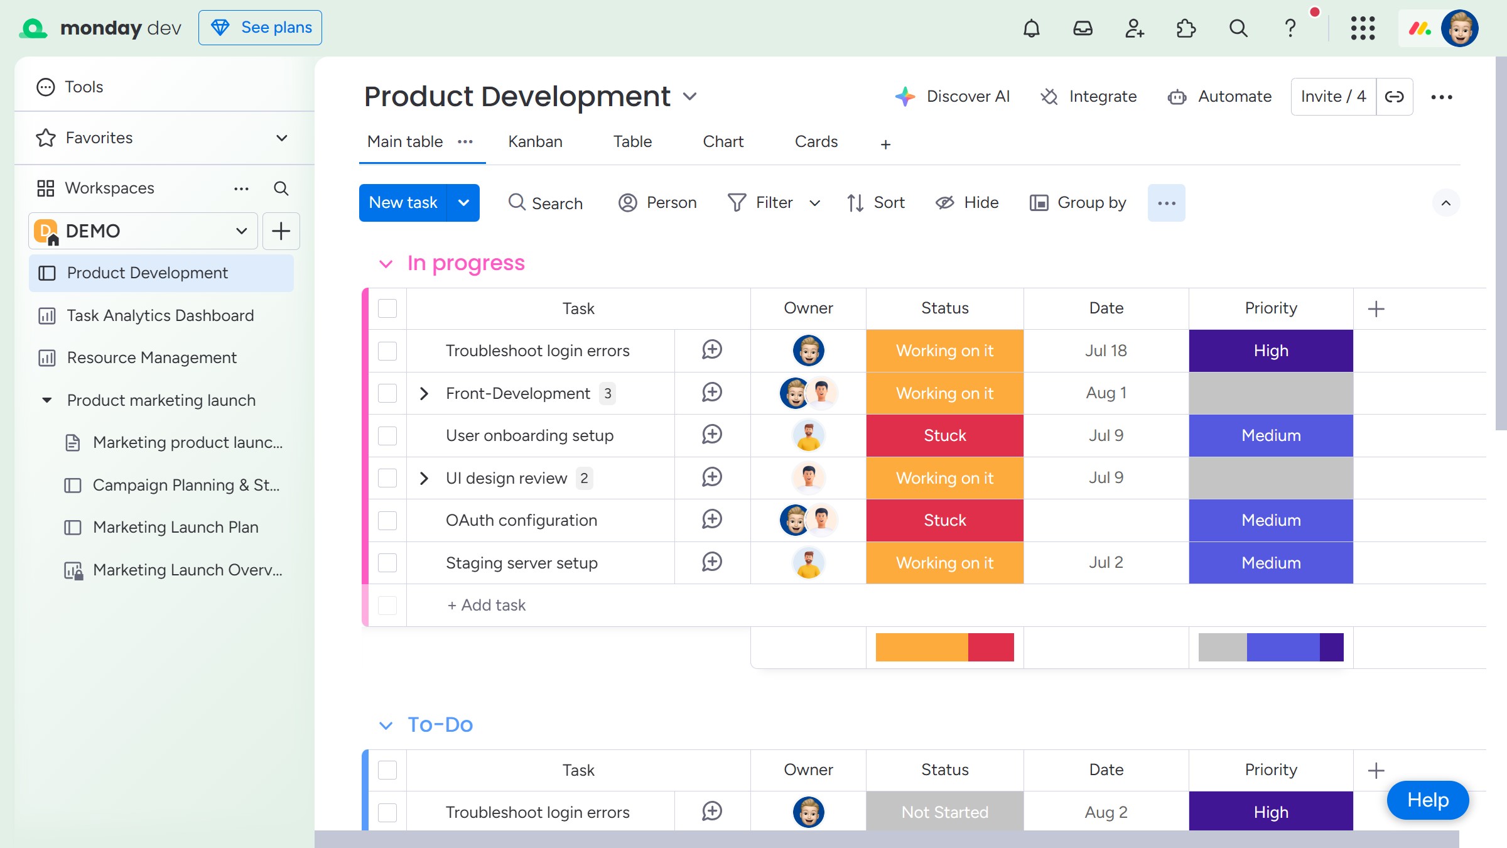Viewport: 1507px width, 848px height.
Task: Open the Filter dropdown arrow
Action: pyautogui.click(x=814, y=203)
